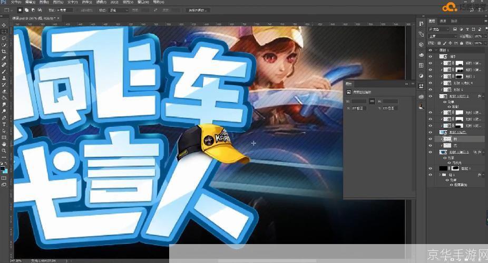Switch to the 路径 Paths tab

click(x=454, y=21)
